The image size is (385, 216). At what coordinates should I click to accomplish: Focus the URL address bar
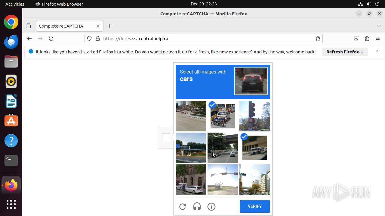coord(204,38)
